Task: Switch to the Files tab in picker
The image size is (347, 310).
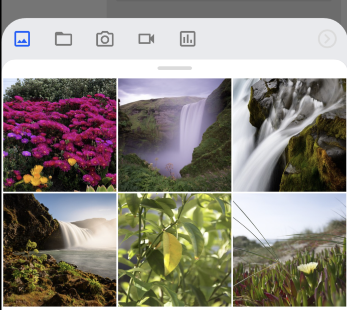Action: coord(63,39)
